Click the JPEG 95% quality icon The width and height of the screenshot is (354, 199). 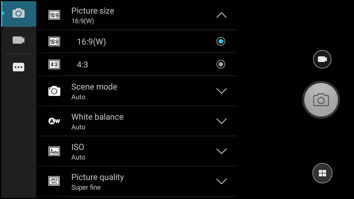(x=54, y=181)
